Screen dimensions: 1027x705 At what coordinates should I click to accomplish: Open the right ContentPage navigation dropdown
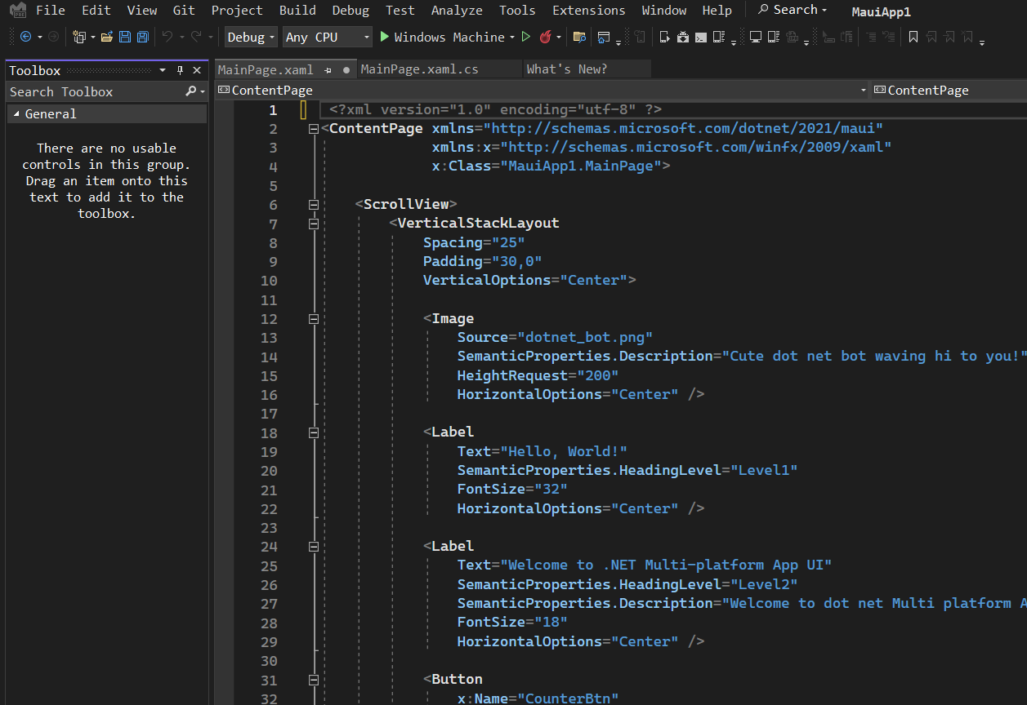click(949, 91)
